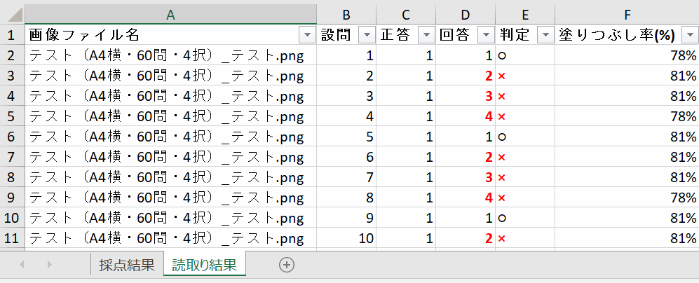Viewport: 699px width, 283px height.
Task: Select the file name cell in row 2
Action: click(x=170, y=55)
